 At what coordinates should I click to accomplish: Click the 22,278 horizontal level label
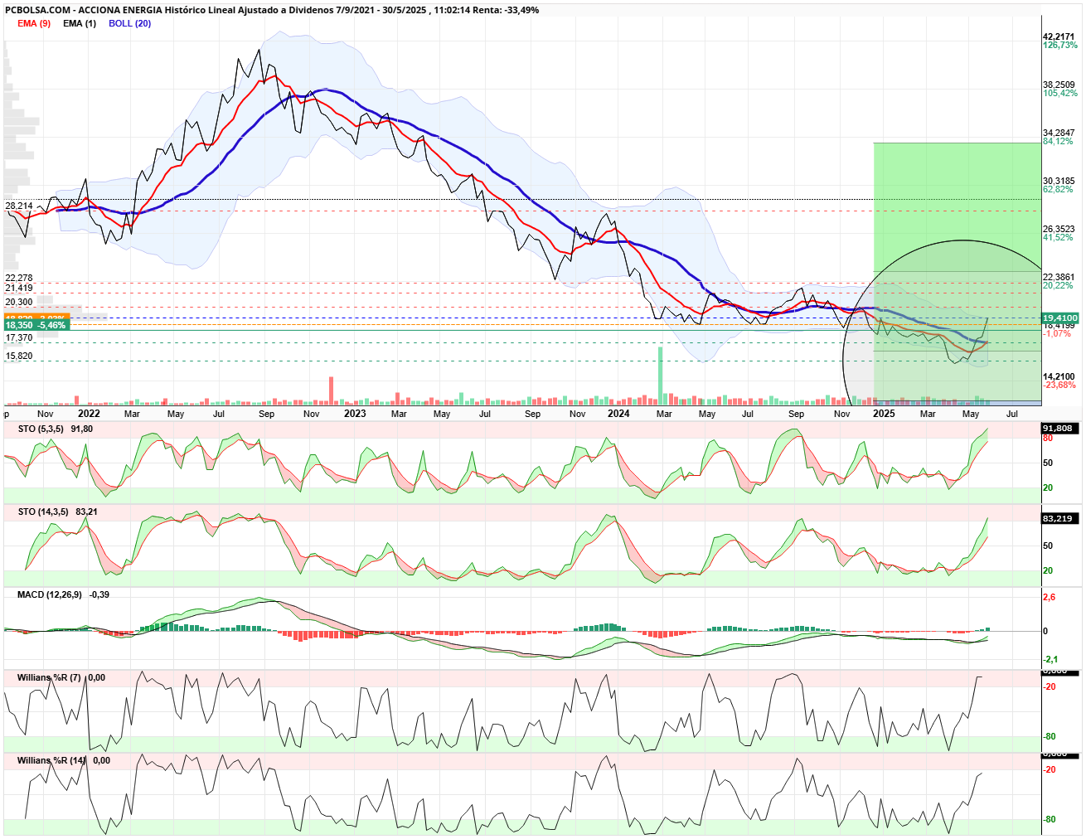click(x=19, y=279)
